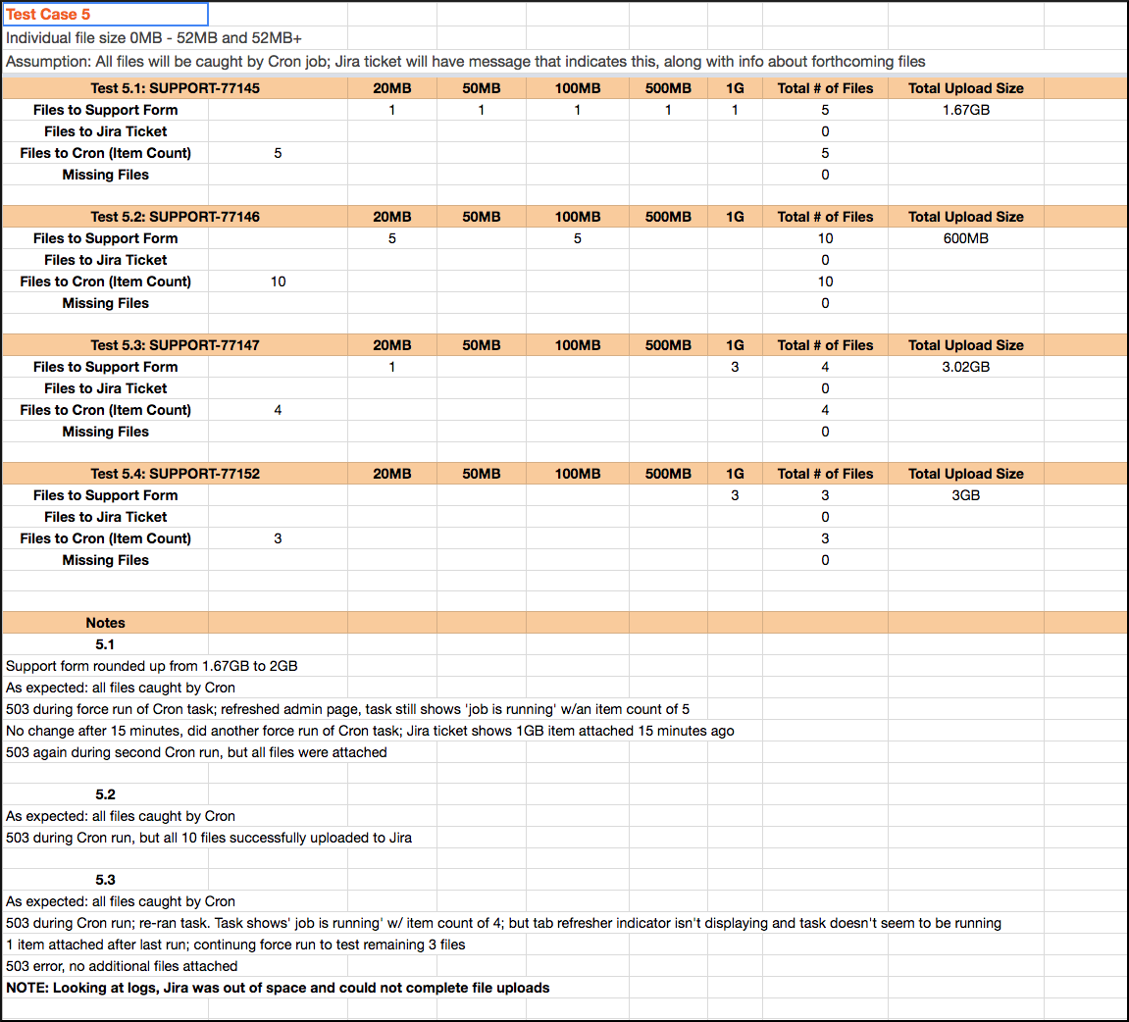Click note '1 item attached after last run'

pyautogui.click(x=235, y=945)
